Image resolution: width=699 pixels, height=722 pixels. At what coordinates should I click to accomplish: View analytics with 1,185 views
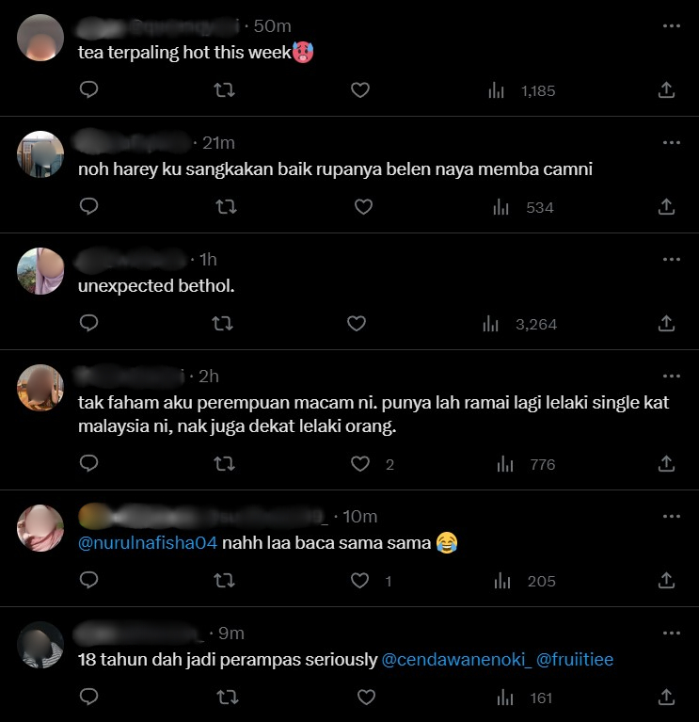click(x=524, y=90)
